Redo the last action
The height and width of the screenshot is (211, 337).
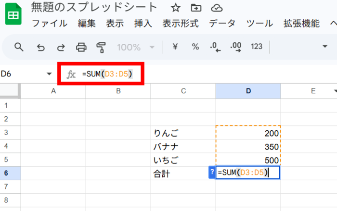(x=61, y=47)
